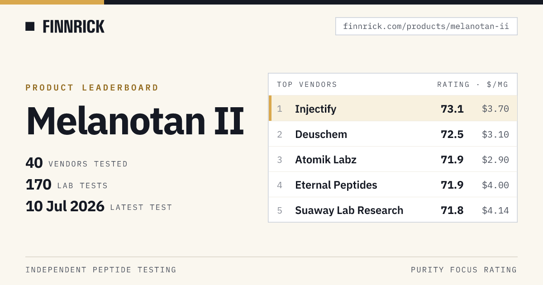Viewport: 543px width, 285px height.
Task: Click the RATING · $/MG column header
Action: click(x=473, y=85)
